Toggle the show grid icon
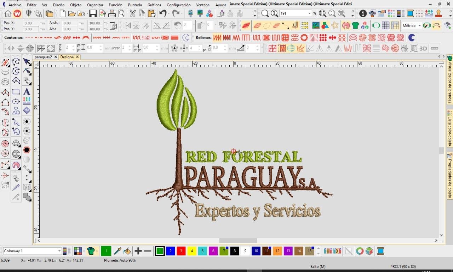Image resolution: width=453 pixels, height=272 pixels. pyautogui.click(x=385, y=25)
